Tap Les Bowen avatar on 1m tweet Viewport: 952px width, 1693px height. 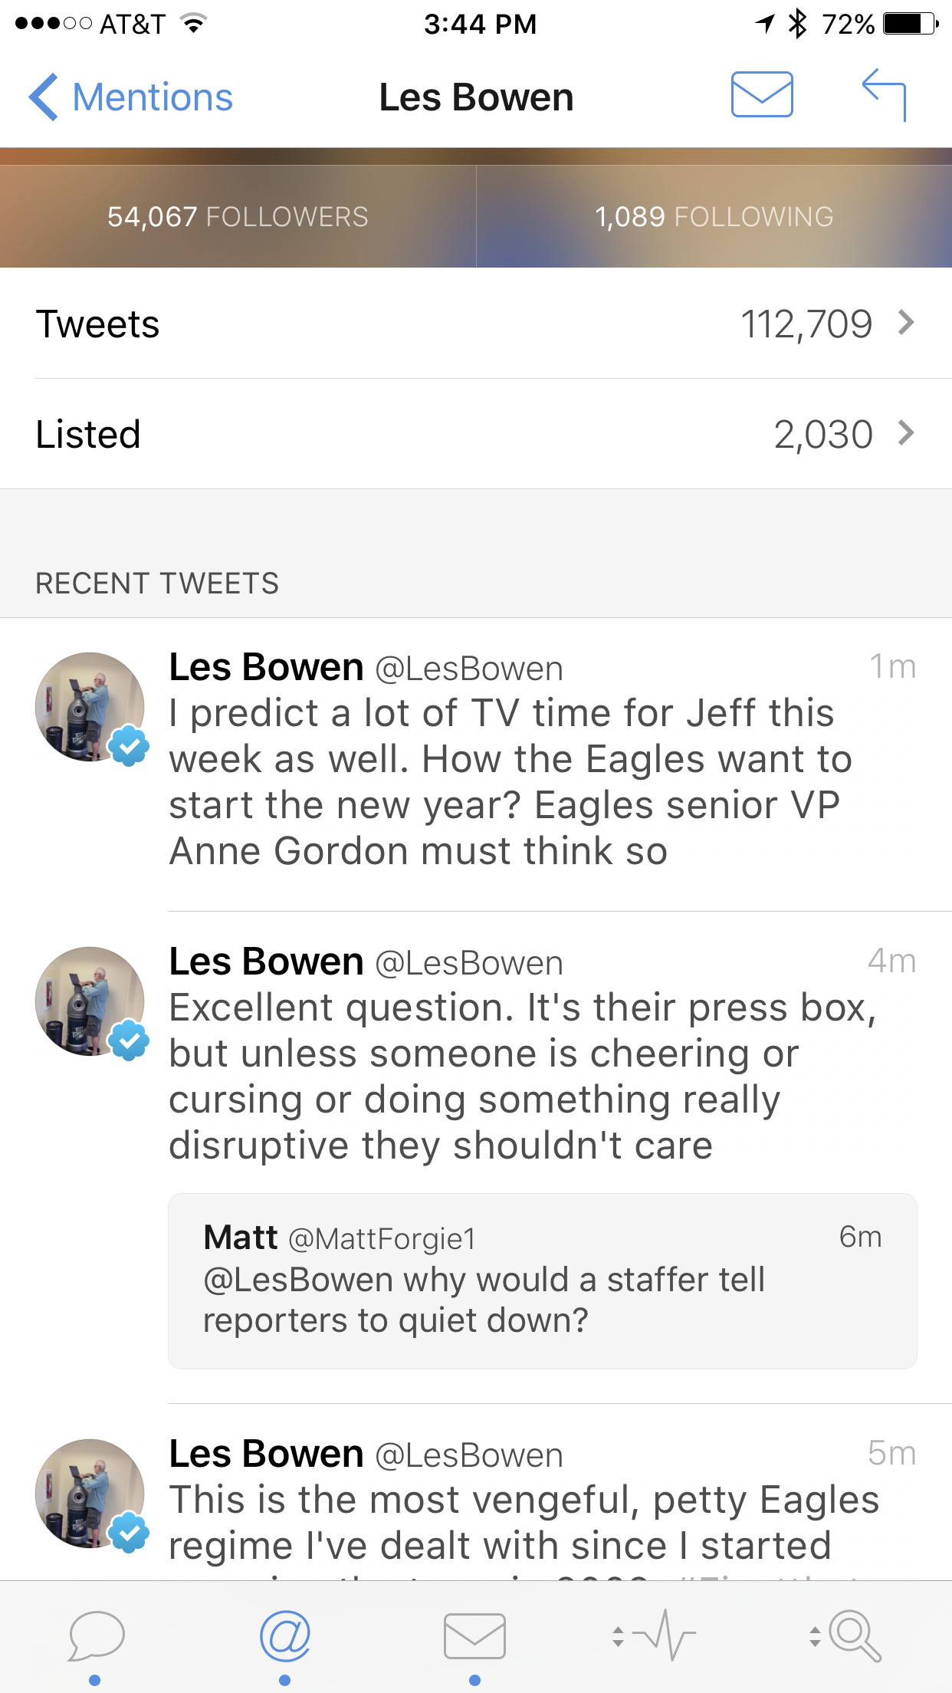(x=90, y=707)
